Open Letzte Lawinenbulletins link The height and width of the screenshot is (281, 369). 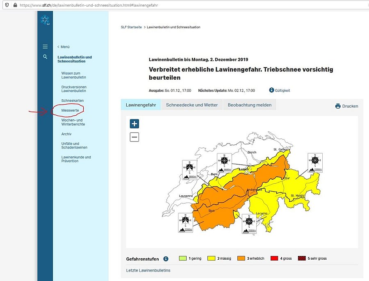point(148,270)
